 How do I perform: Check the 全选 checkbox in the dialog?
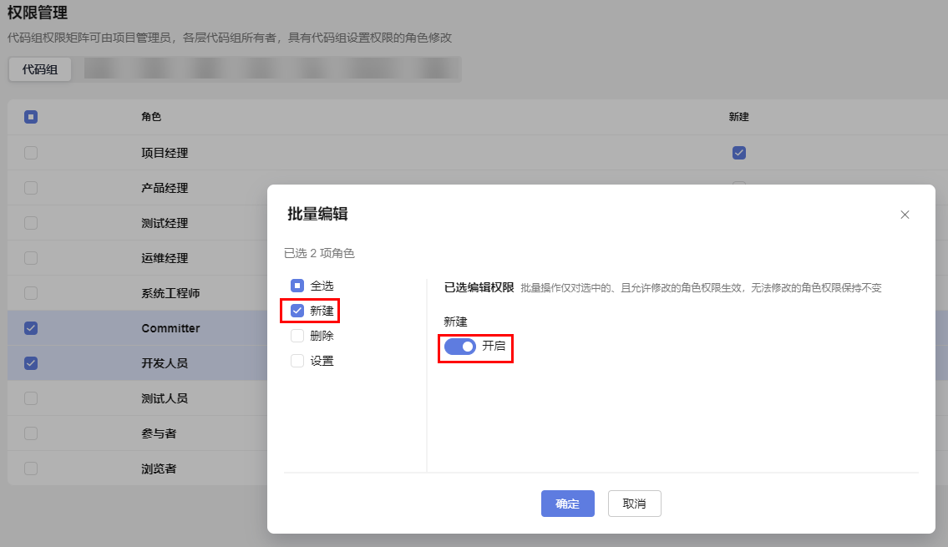[297, 285]
